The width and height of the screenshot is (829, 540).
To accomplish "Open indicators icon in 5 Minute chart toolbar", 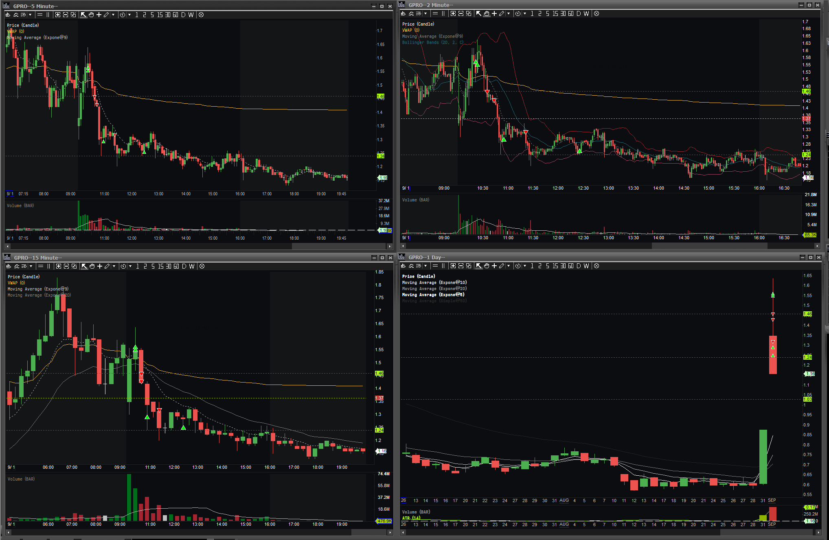I will click(16, 15).
